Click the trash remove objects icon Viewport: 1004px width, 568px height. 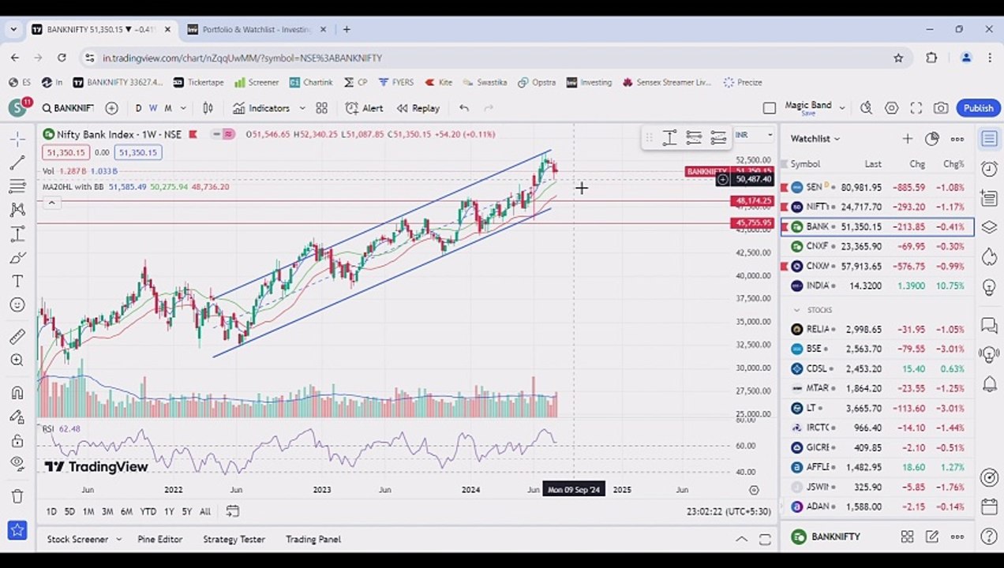pyautogui.click(x=17, y=496)
